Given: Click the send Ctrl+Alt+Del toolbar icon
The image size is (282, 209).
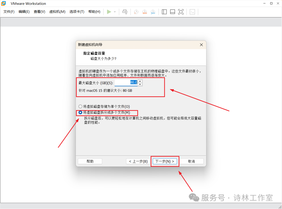Looking at the screenshot, I should click(125, 12).
